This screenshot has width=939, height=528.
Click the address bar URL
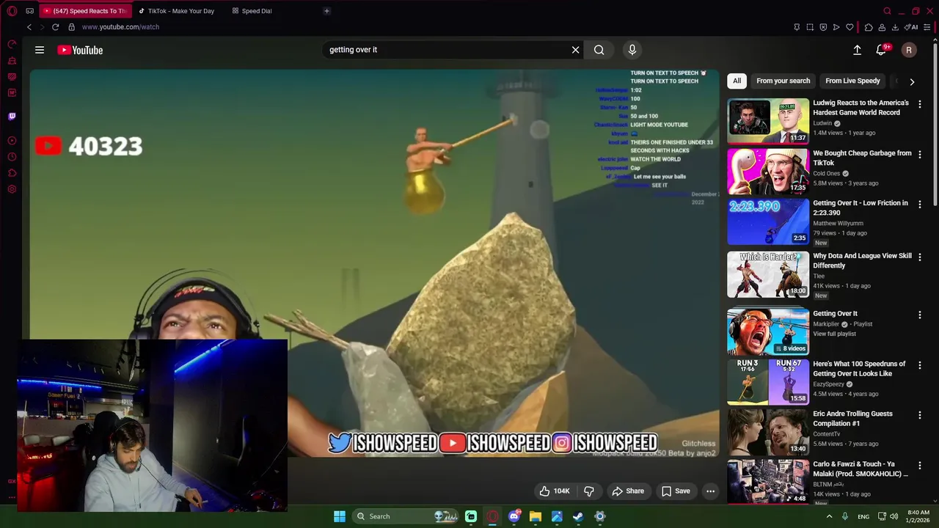pos(120,27)
